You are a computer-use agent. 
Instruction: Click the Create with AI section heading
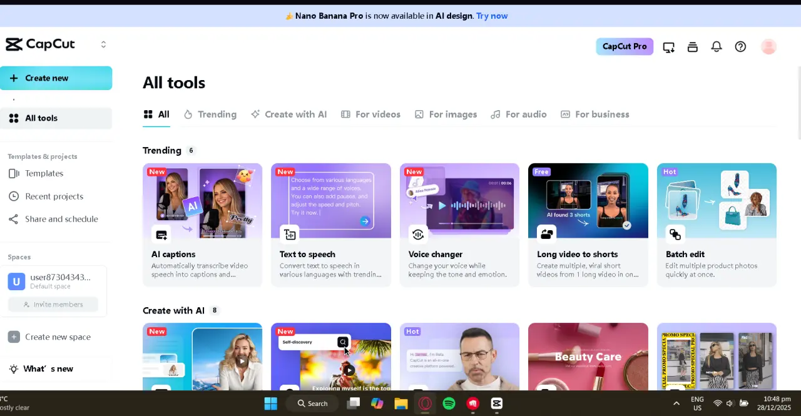(173, 311)
